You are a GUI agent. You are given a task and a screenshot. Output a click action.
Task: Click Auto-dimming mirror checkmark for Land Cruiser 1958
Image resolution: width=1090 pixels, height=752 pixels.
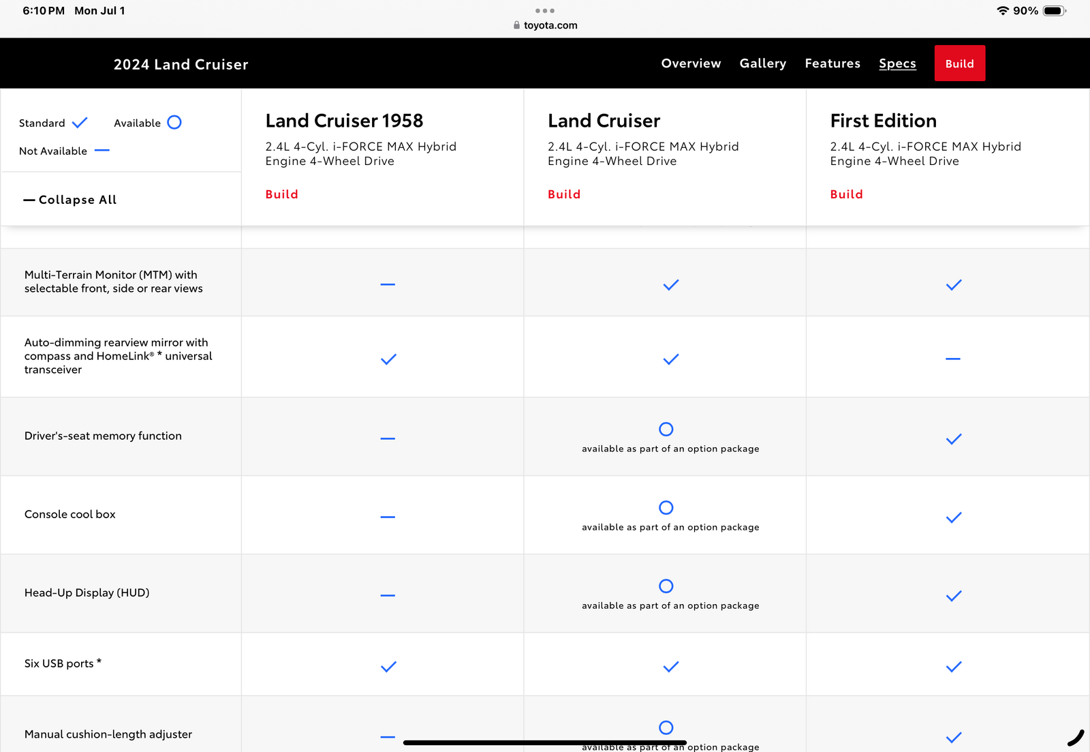388,359
